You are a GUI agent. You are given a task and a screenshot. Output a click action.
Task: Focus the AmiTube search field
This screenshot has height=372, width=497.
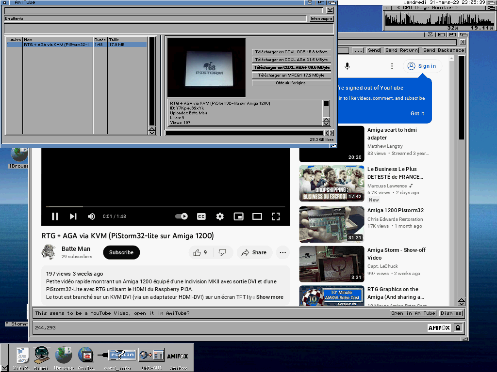click(x=164, y=11)
